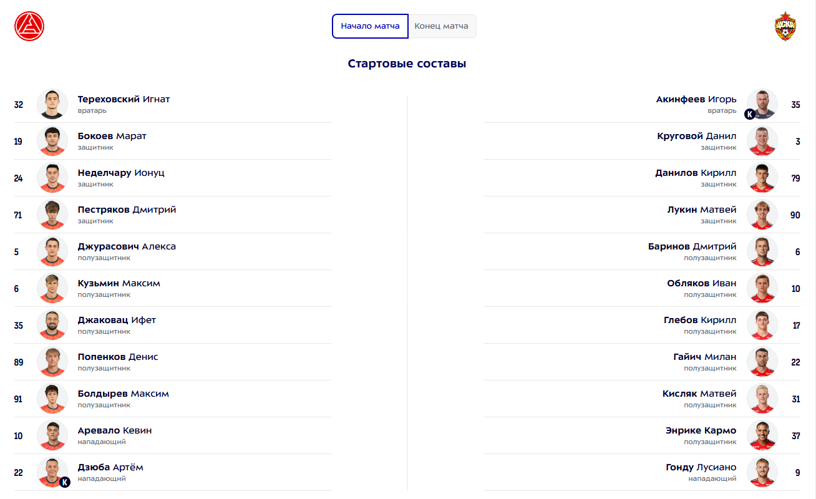Click captain badge on Dzyuba's photo

pyautogui.click(x=65, y=482)
